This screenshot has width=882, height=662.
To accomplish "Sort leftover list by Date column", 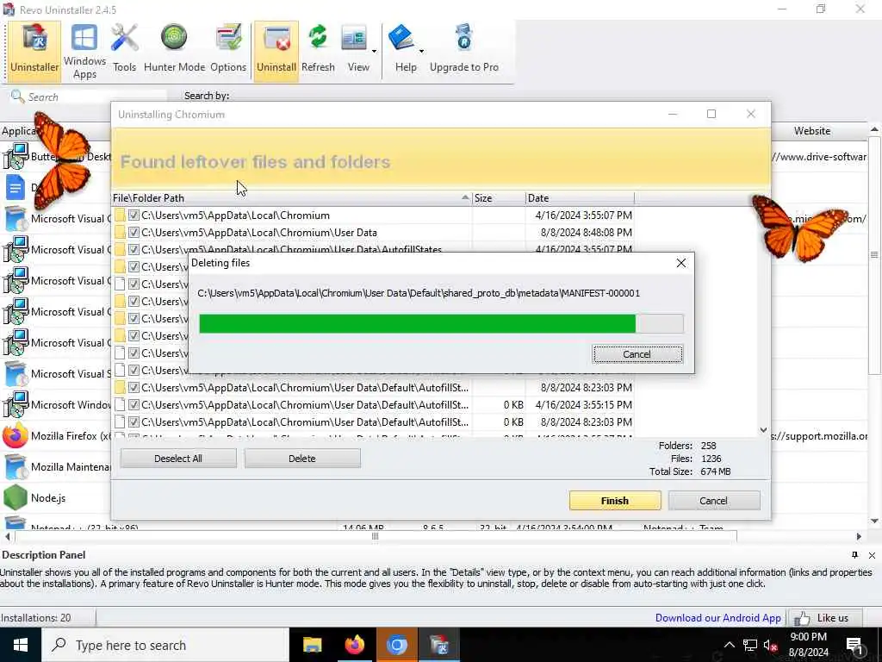I will tap(580, 198).
